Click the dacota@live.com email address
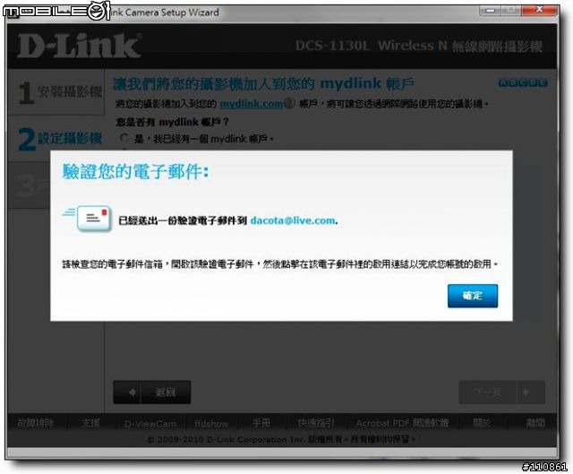This screenshot has height=474, width=573. (x=293, y=220)
